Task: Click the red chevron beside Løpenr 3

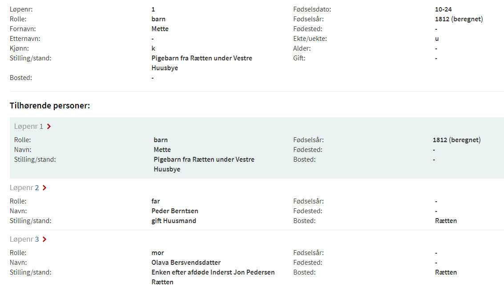Action: [44, 239]
